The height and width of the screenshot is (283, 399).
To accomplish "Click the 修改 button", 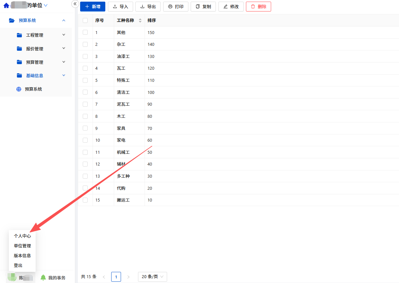I will [231, 7].
